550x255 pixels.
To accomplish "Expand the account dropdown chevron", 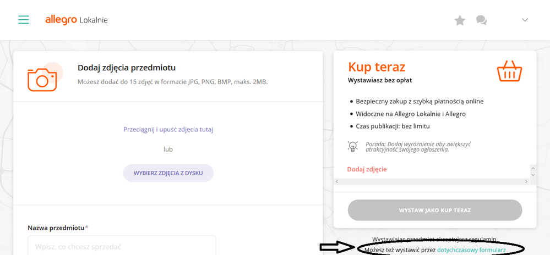I will click(x=525, y=20).
